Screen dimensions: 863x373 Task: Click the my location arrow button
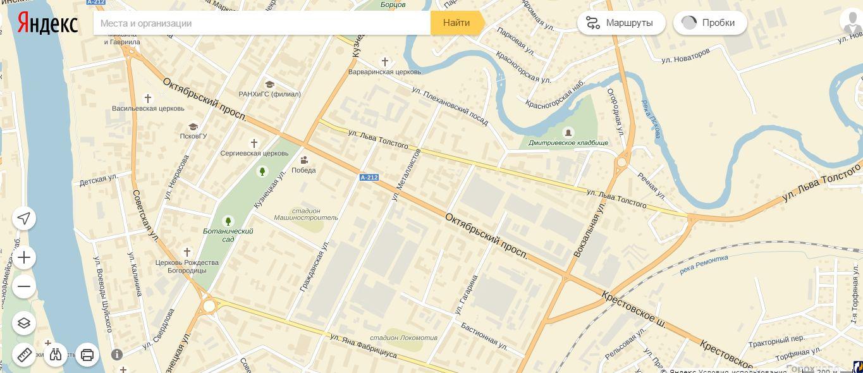coord(24,219)
